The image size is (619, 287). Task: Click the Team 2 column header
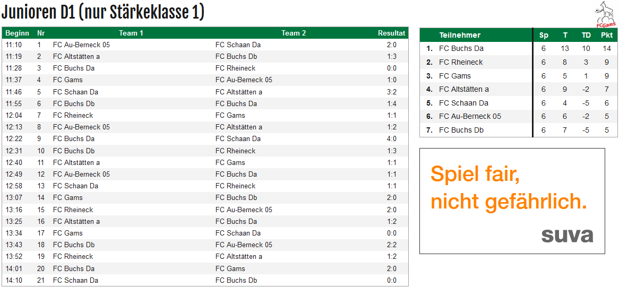pos(294,33)
